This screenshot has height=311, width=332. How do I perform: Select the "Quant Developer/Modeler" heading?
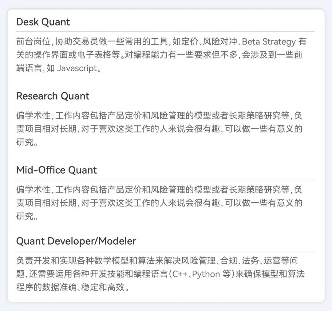click(76, 241)
